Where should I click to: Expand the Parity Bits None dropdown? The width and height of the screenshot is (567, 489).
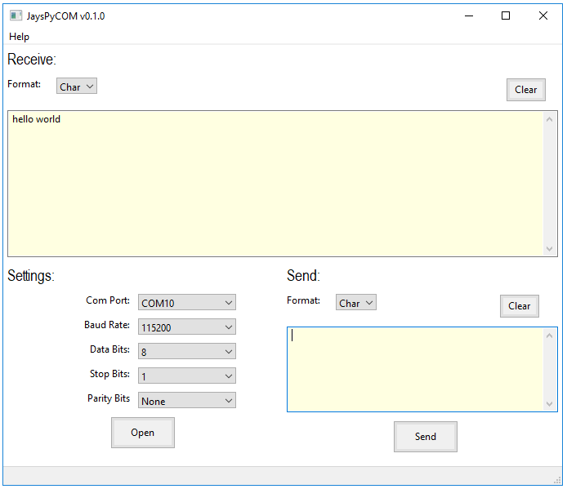click(187, 401)
